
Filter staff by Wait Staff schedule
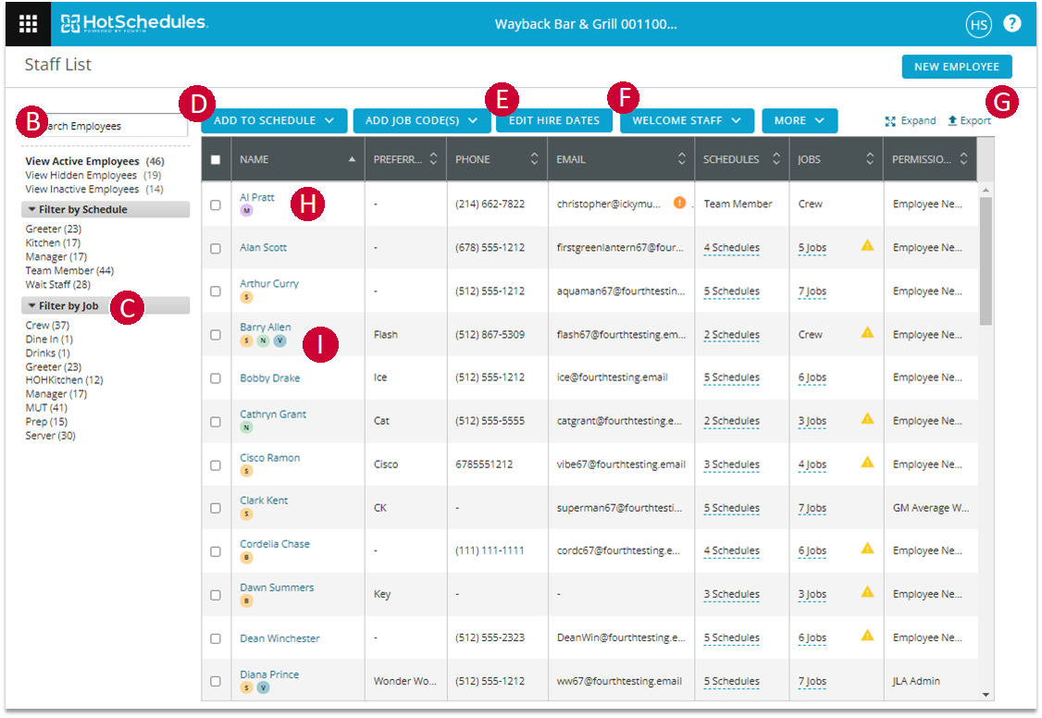pyautogui.click(x=58, y=284)
